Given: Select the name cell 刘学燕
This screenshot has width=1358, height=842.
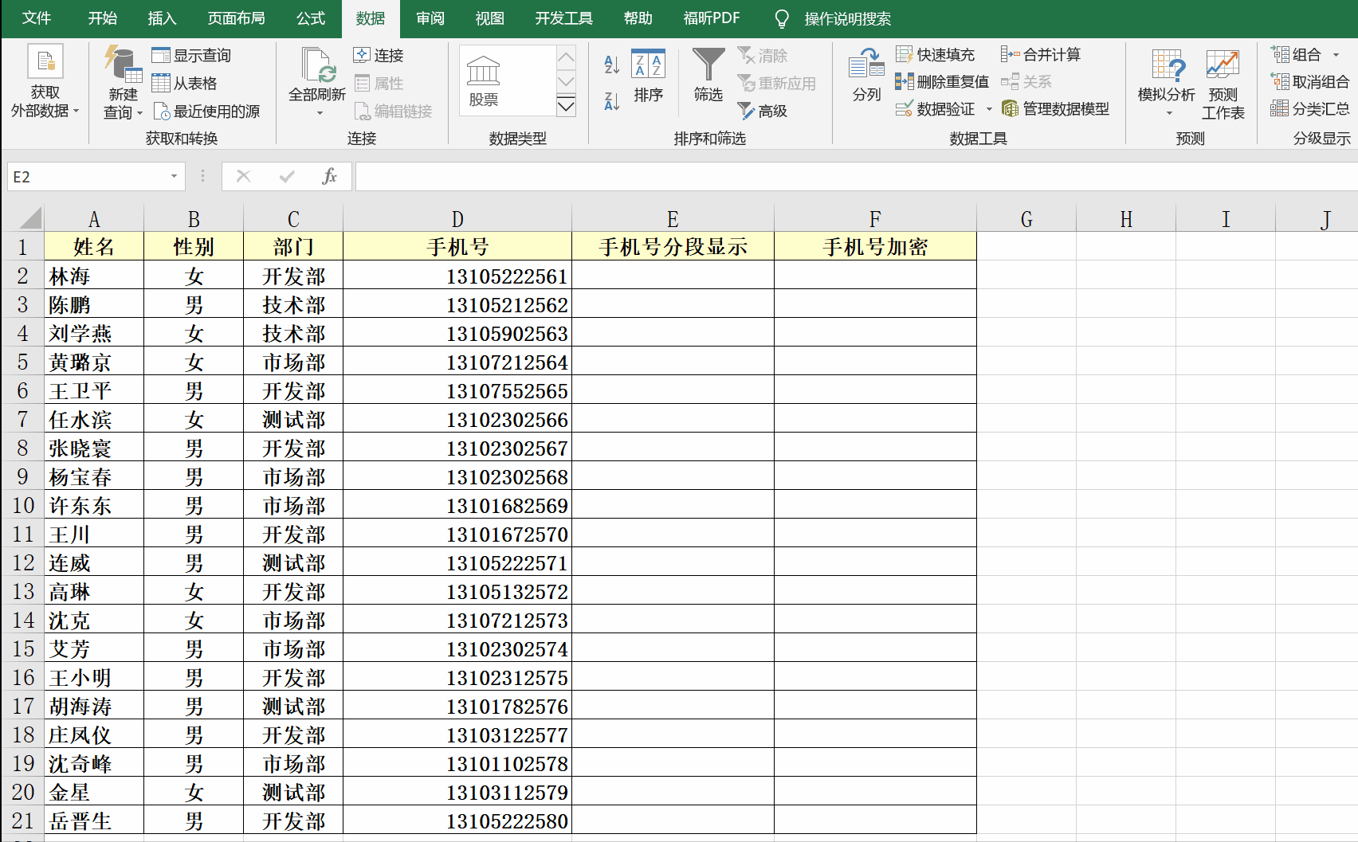Looking at the screenshot, I should click(x=94, y=333).
